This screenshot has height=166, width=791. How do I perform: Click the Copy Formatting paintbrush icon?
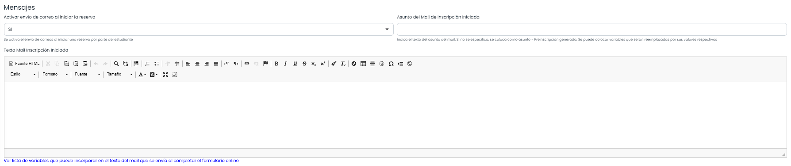point(334,64)
